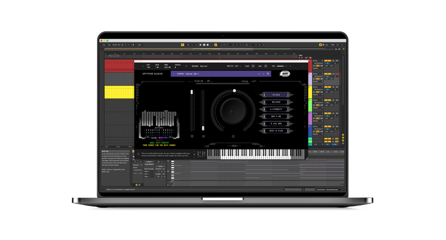The height and width of the screenshot is (240, 446).
Task: Open the 1 Bar quantization menu
Action: coord(140,45)
